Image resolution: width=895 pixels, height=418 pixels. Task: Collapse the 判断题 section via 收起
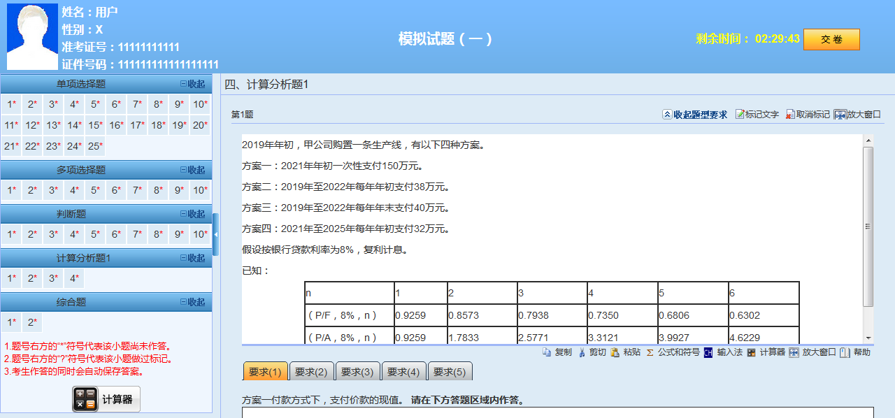195,214
